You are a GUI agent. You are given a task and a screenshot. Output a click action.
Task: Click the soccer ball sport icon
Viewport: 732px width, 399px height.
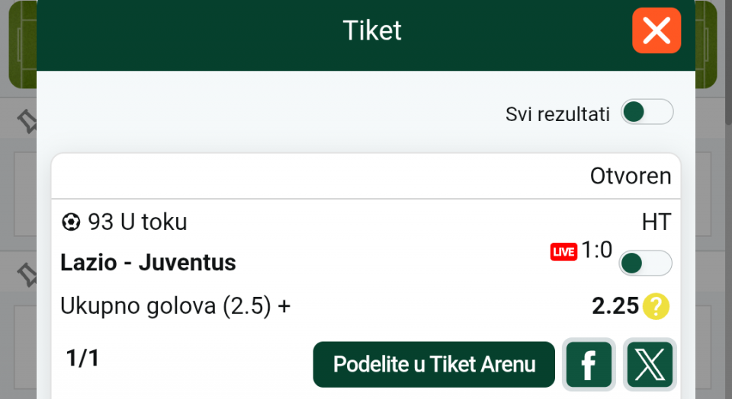71,222
